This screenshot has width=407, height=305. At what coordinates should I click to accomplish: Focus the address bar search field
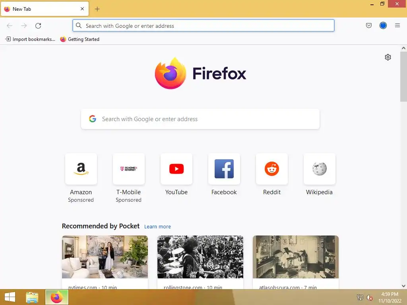[203, 26]
